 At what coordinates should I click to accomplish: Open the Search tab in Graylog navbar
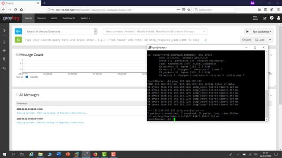pyautogui.click(x=28, y=18)
